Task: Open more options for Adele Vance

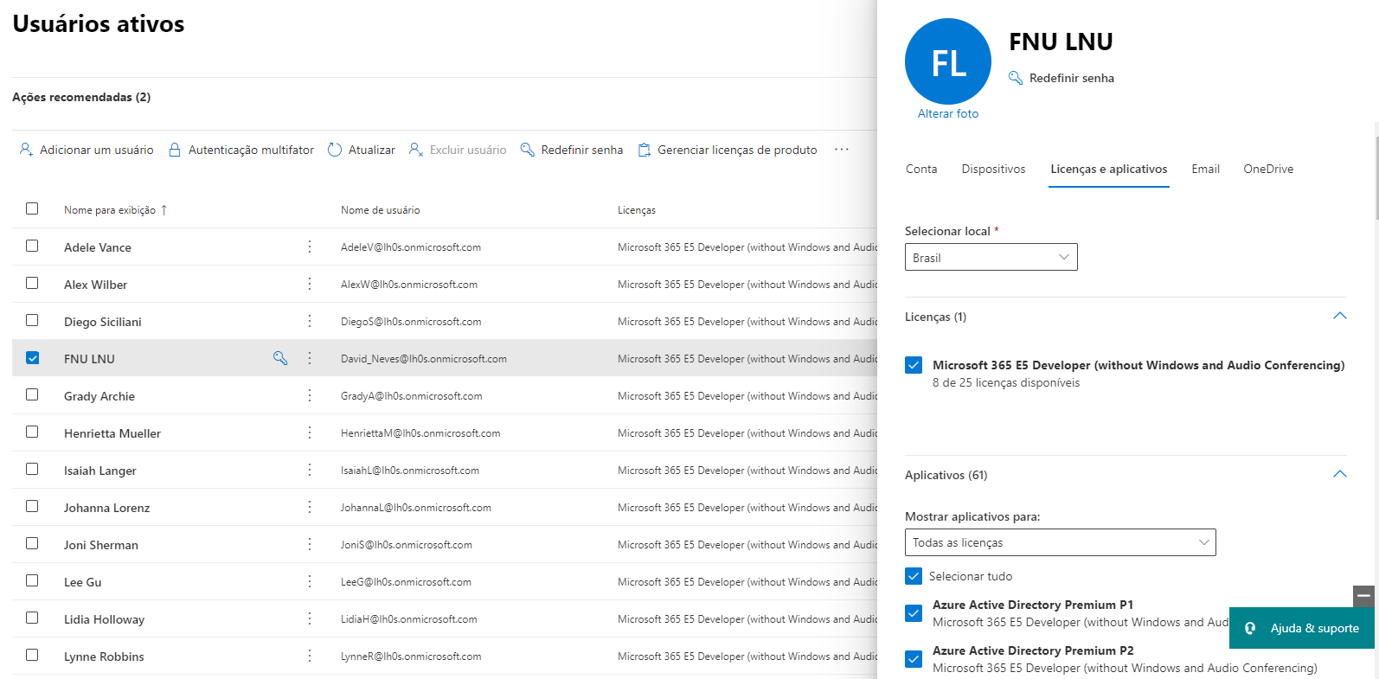Action: pos(310,247)
